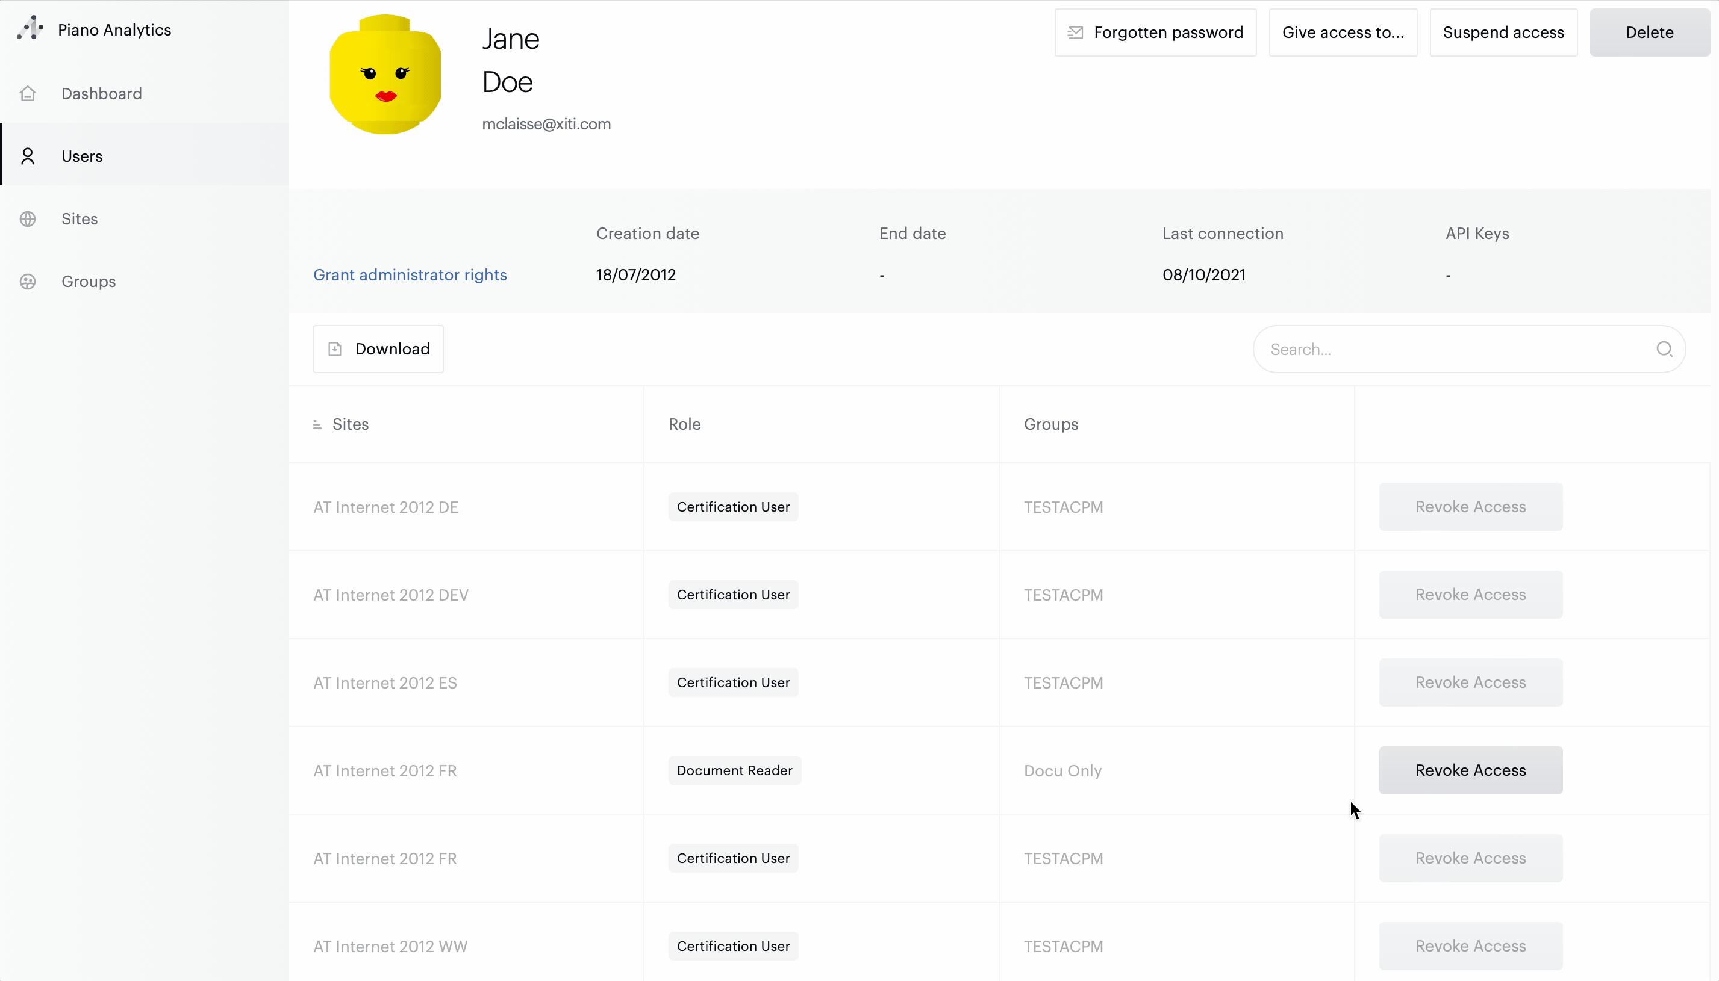Click the Piano Analytics logo icon
This screenshot has height=981, width=1719.
click(30, 28)
